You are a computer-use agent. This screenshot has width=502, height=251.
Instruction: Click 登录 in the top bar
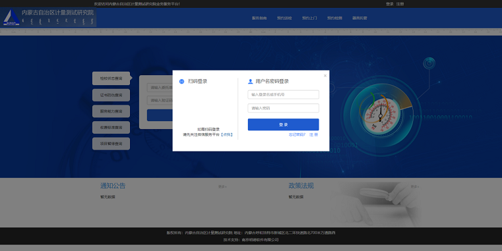coord(389,4)
